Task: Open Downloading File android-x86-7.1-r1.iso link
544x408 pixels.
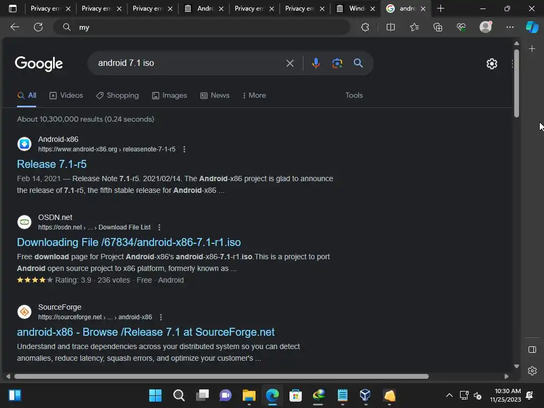Action: [x=129, y=242]
